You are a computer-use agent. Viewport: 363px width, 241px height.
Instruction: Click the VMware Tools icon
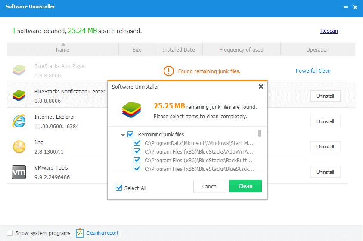coord(19,172)
